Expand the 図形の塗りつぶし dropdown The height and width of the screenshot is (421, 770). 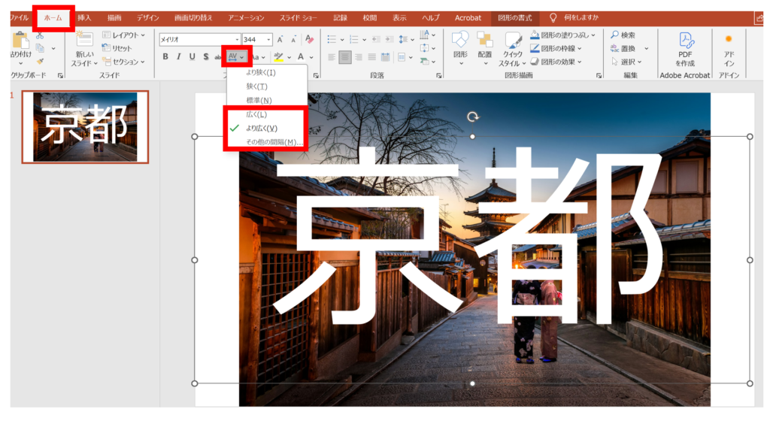593,35
